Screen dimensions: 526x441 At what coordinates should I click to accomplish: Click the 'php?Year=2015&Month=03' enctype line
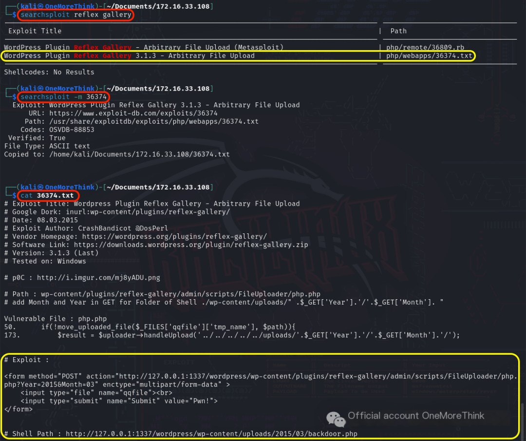117,384
